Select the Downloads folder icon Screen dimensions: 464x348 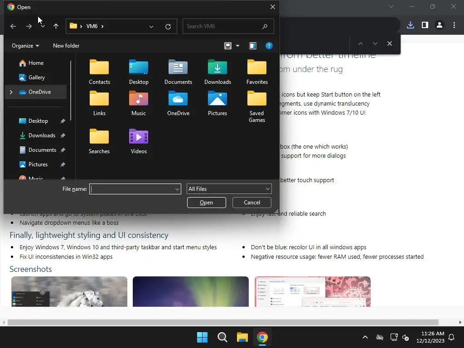pyautogui.click(x=217, y=72)
